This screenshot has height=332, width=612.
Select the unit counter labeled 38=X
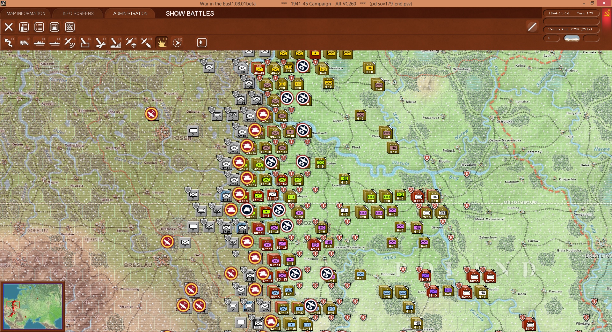tap(433, 291)
